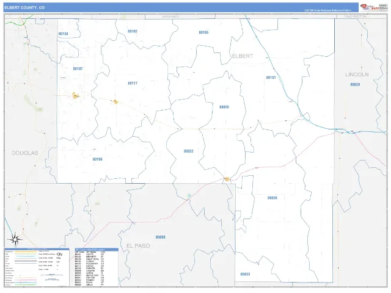The image size is (391, 293).
Task: Click ZIP code label 80101
Action: click(271, 78)
